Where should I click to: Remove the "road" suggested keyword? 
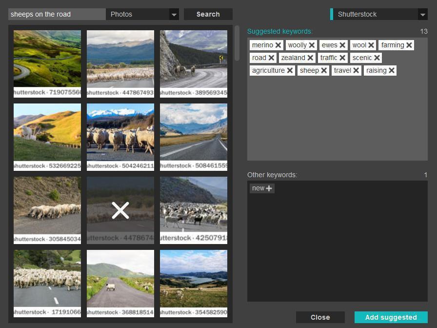point(271,58)
